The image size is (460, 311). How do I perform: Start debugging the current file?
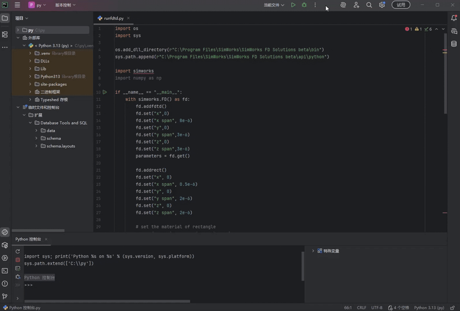click(x=304, y=5)
